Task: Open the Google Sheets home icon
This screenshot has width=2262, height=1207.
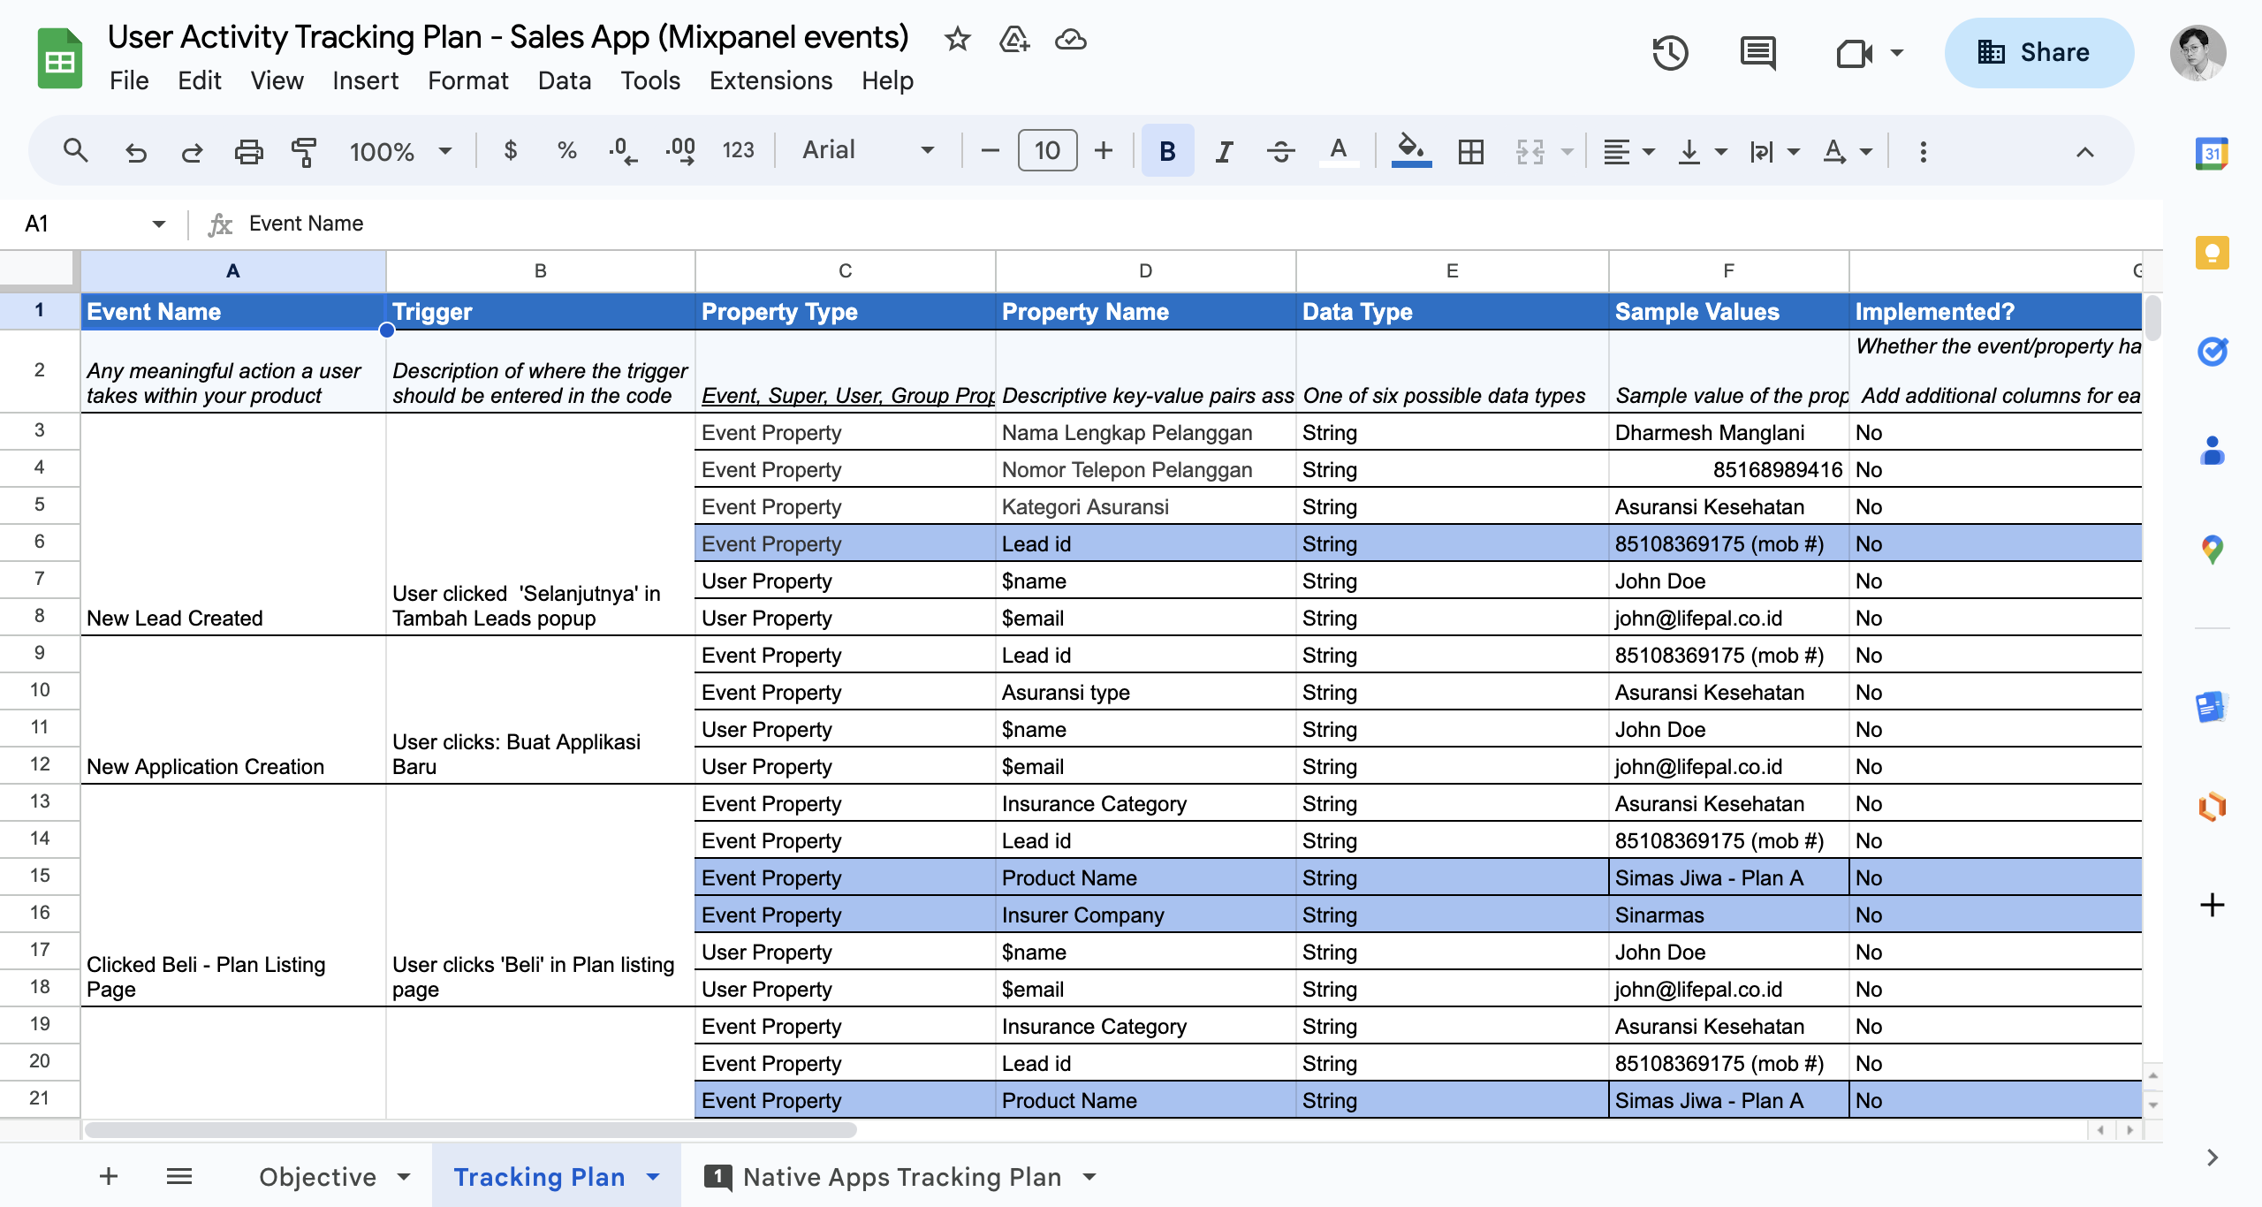Action: pos(59,58)
